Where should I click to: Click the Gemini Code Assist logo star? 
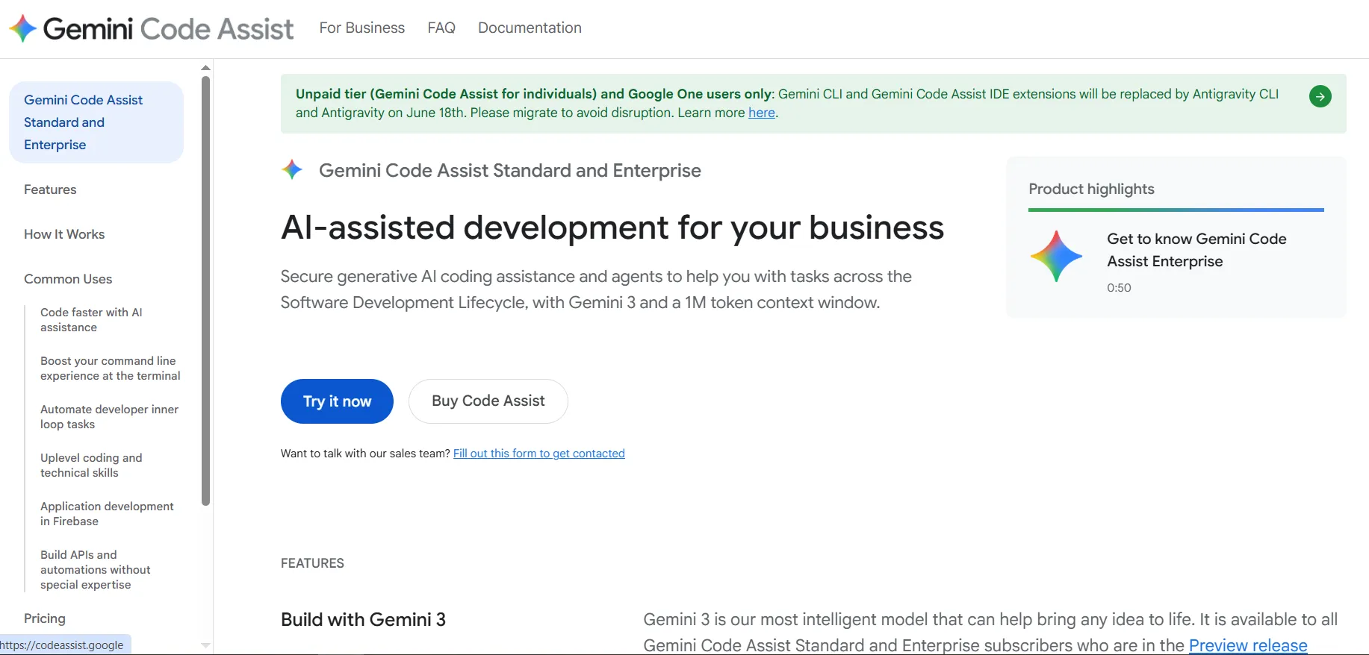coord(22,28)
